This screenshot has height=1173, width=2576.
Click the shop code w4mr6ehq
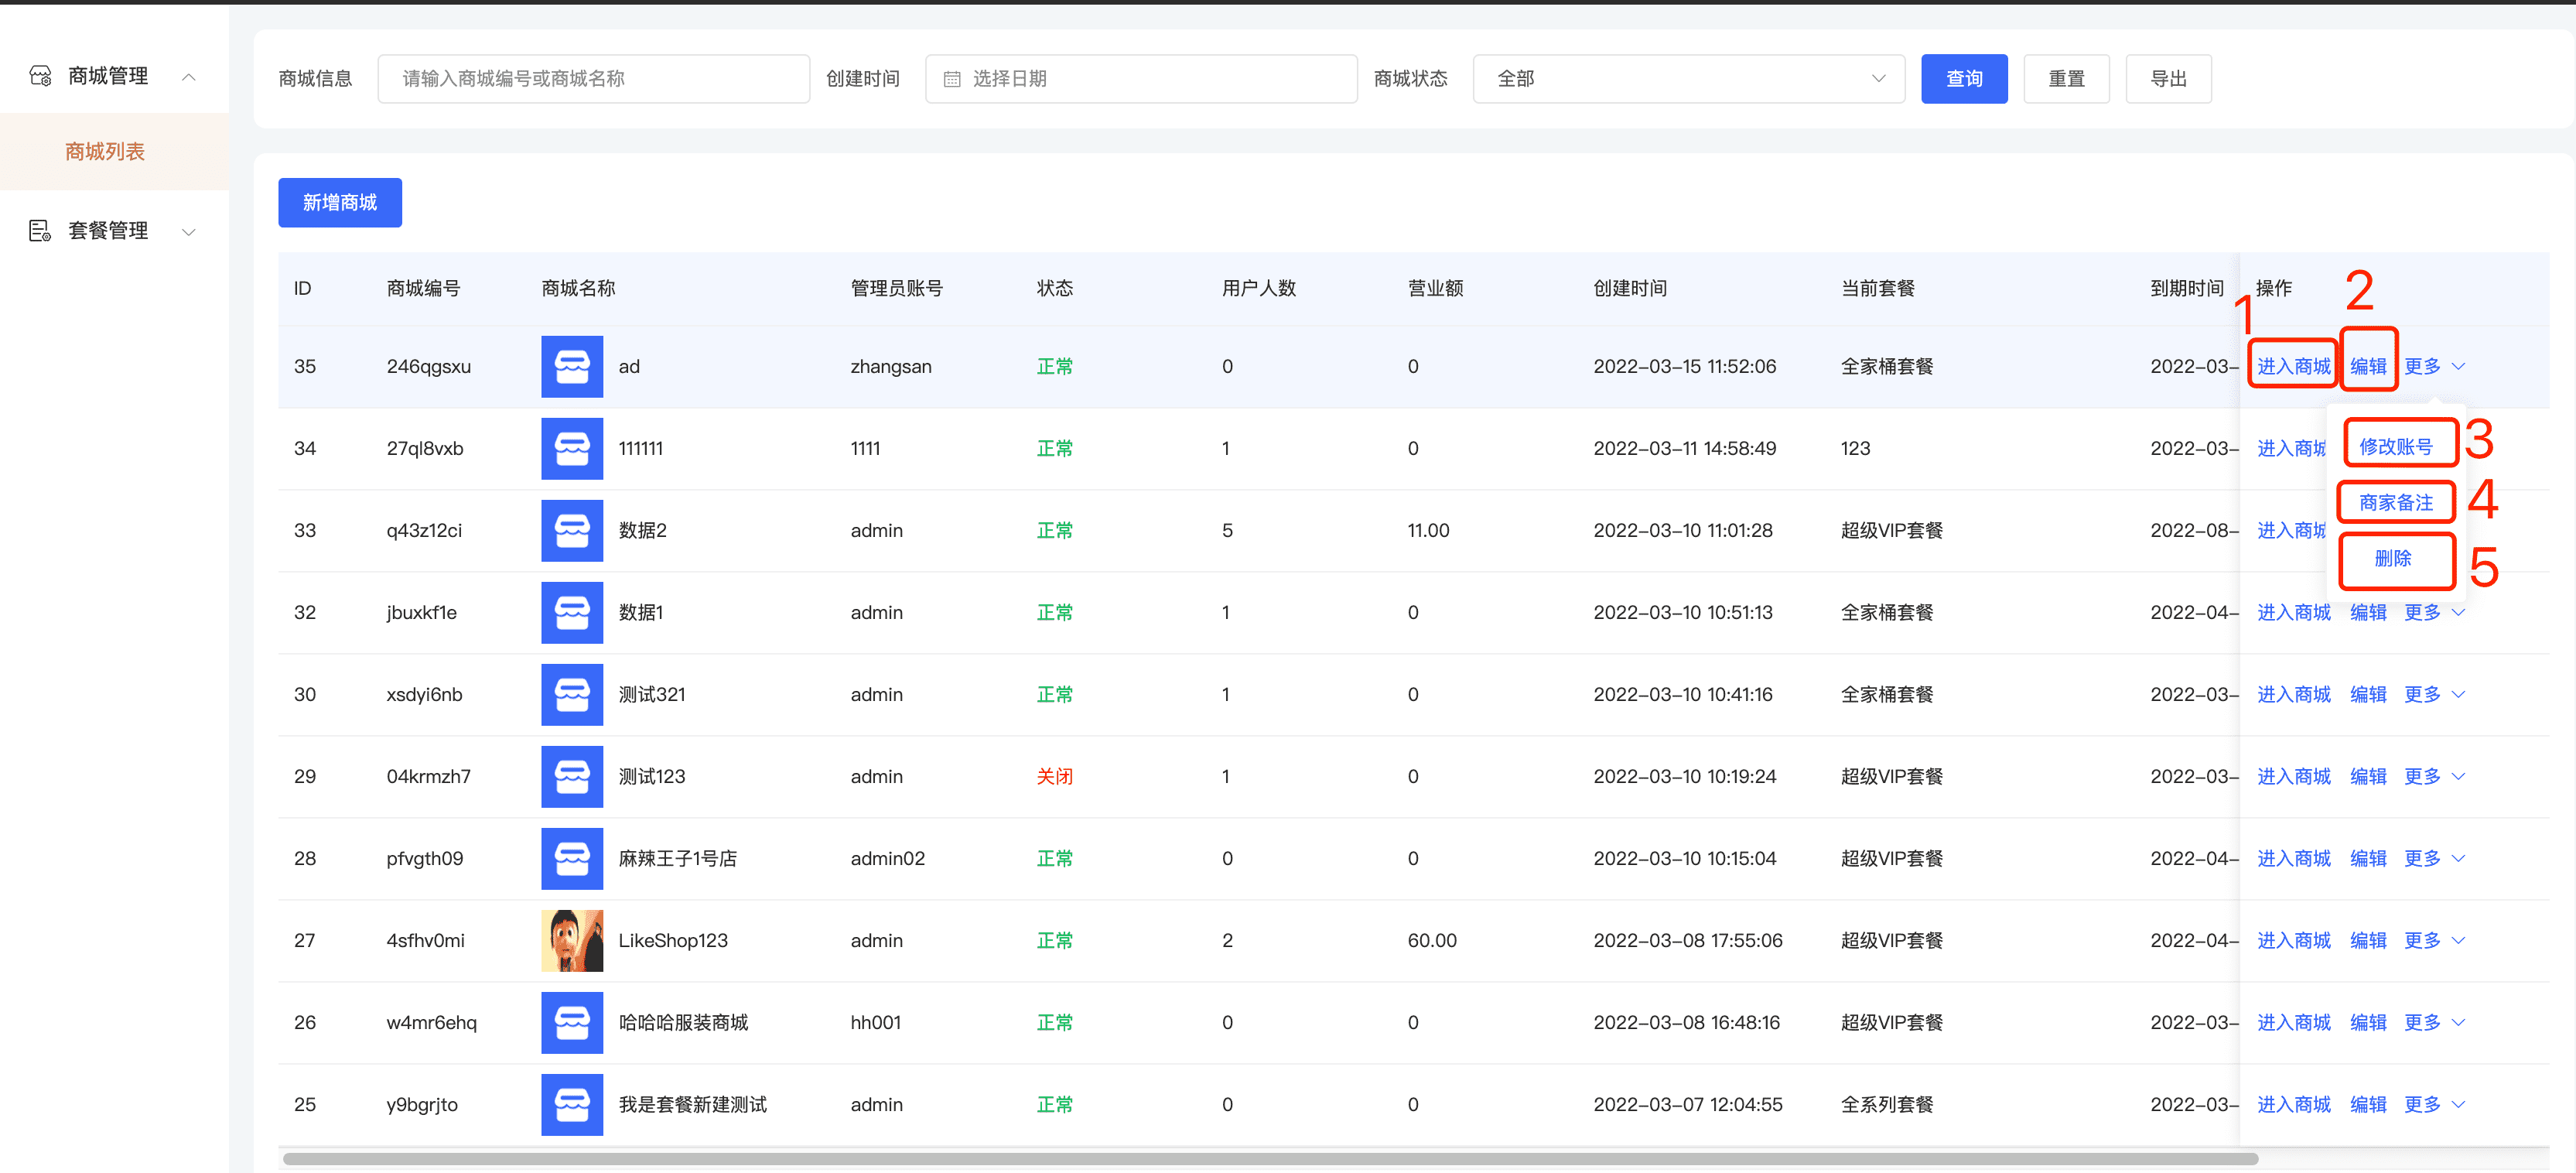431,1022
